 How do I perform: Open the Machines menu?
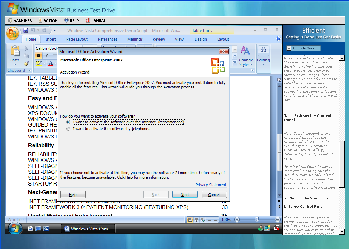coord(20,20)
